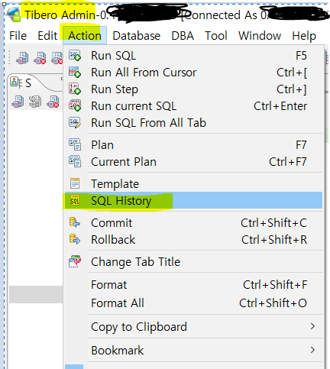Screen dimensions: 330x369
Task: Select Run current SQL
Action: coord(193,106)
